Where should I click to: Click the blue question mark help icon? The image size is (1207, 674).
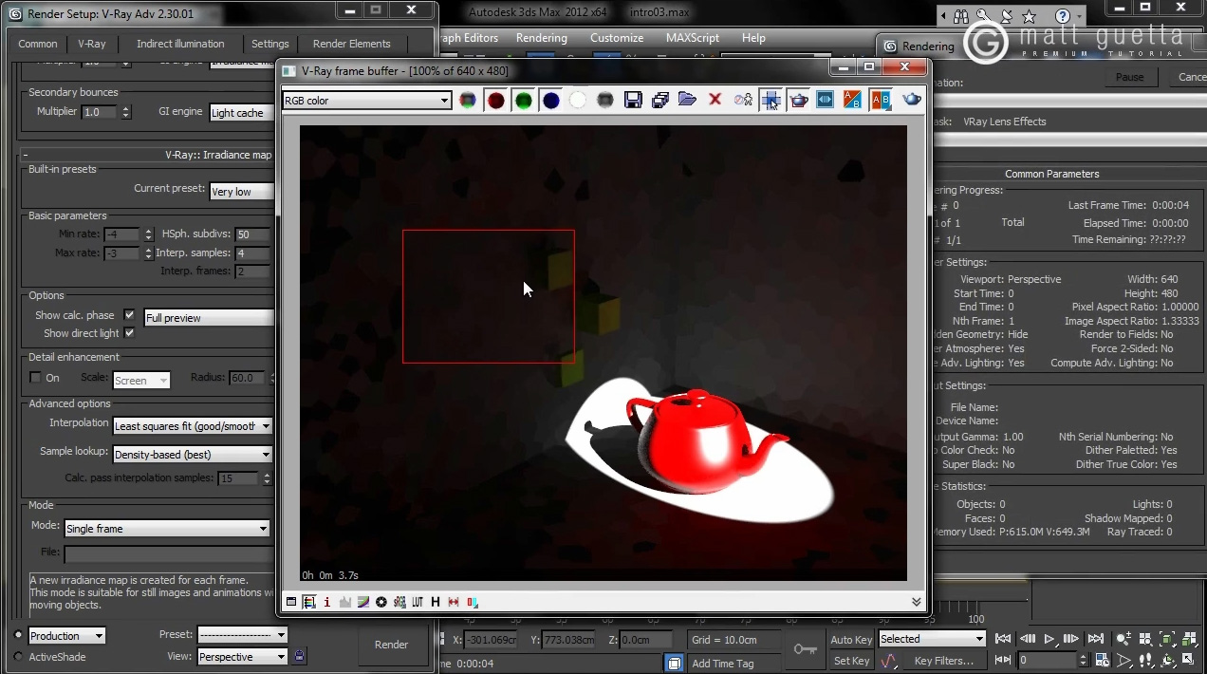pyautogui.click(x=1063, y=16)
